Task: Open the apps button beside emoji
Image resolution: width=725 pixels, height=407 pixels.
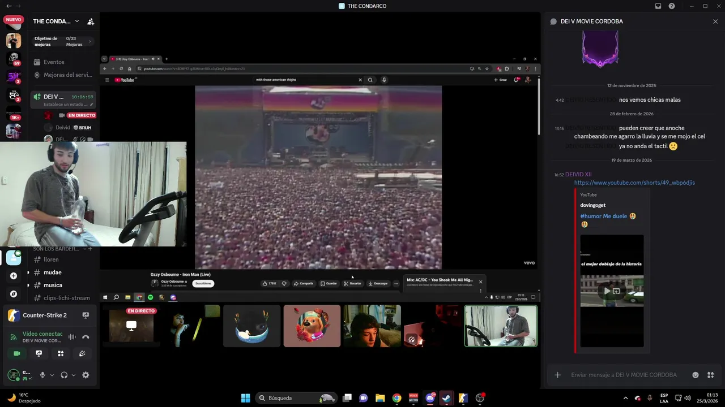Action: (x=710, y=375)
